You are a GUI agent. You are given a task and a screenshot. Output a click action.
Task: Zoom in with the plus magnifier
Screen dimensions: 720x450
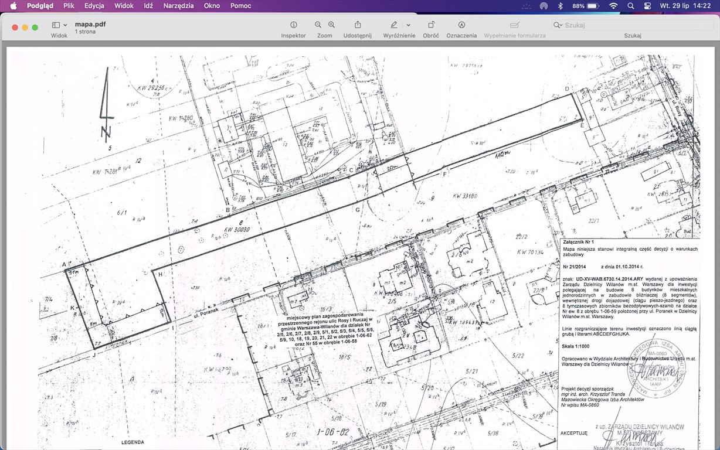click(x=332, y=25)
